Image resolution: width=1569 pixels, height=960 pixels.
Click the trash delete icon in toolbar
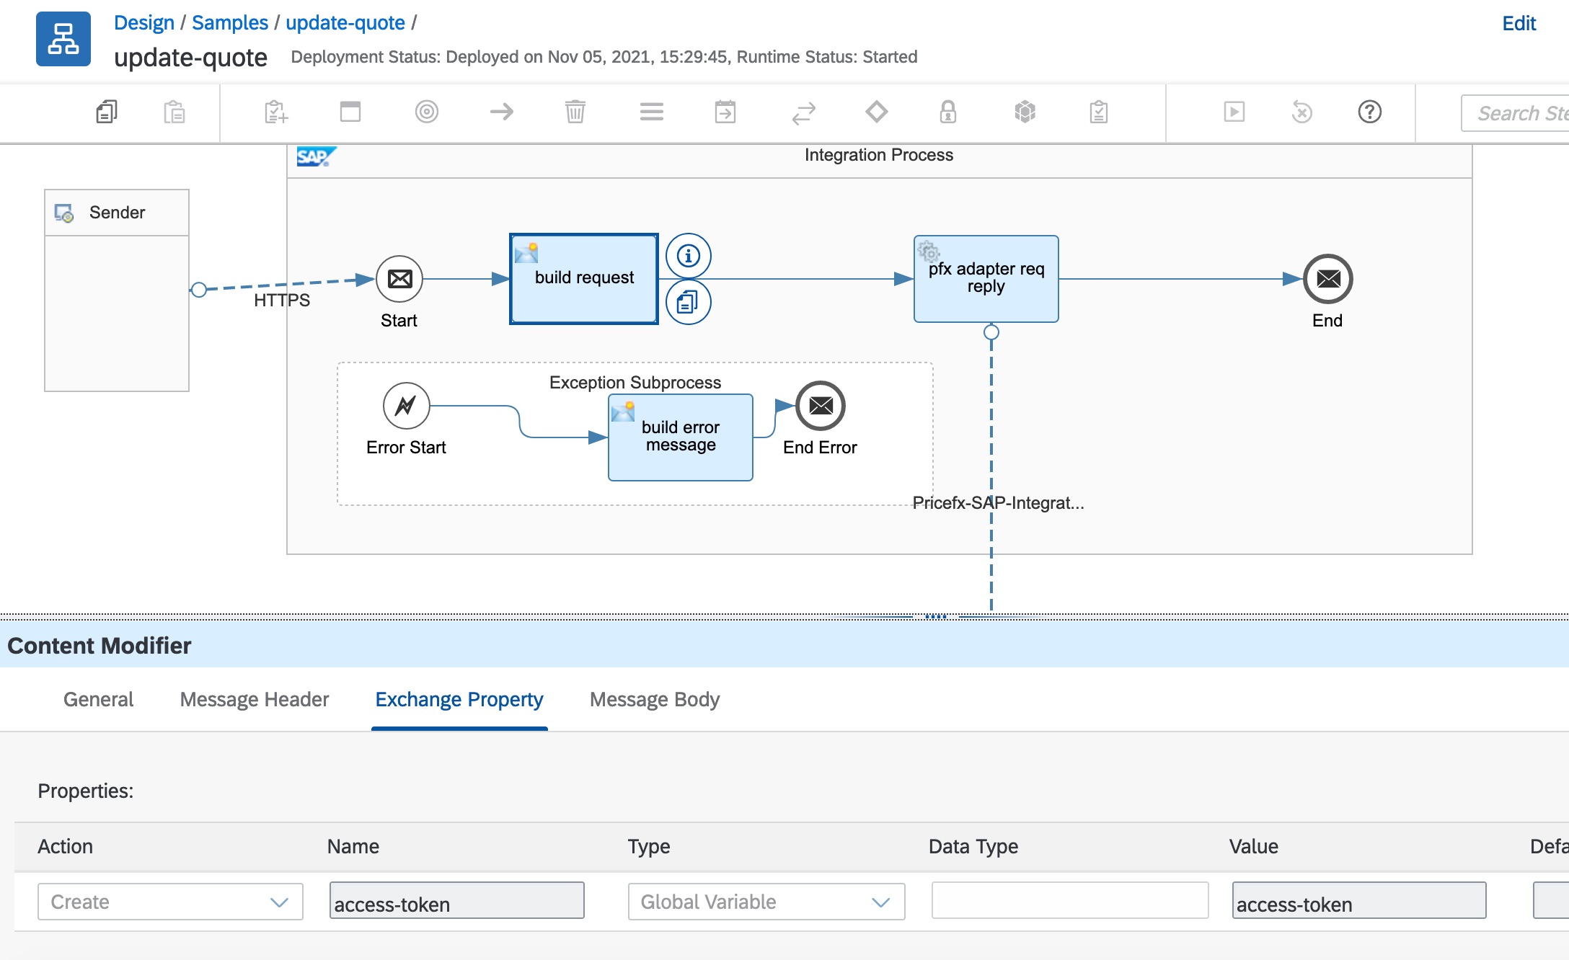(575, 112)
